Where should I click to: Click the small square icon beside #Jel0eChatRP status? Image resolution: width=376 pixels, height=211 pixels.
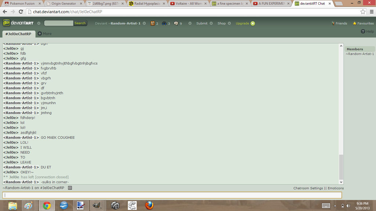(70, 188)
